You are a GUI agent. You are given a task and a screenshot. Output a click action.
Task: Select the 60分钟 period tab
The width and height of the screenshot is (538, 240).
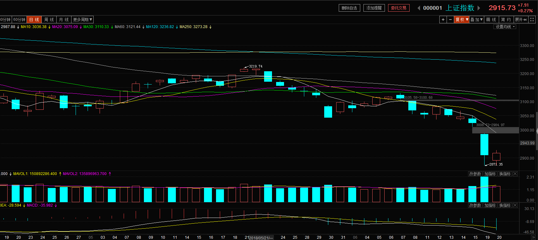tap(19, 20)
